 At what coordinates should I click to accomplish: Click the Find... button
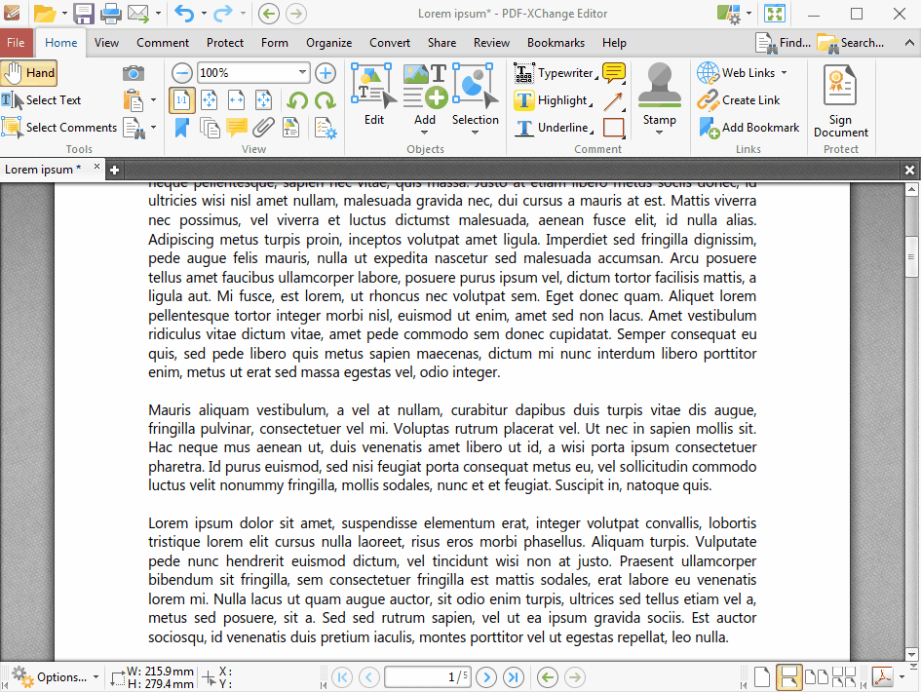[x=784, y=43]
